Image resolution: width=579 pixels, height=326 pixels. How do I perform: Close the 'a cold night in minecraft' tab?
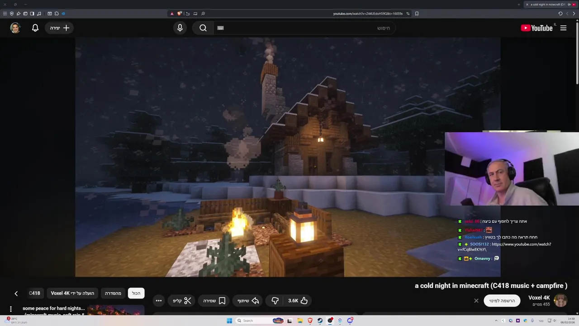527,5
